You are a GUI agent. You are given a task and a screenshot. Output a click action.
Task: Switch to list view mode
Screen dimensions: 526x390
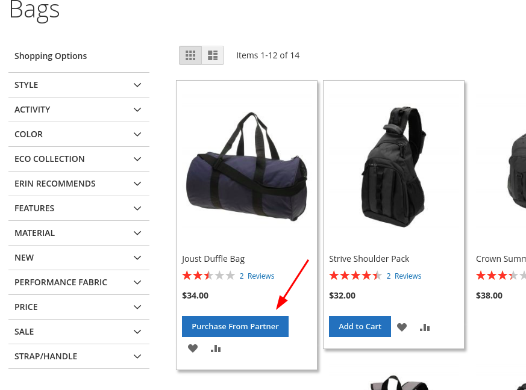pyautogui.click(x=212, y=55)
